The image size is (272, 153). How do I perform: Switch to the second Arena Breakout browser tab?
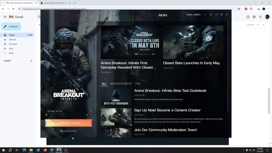click(x=55, y=3)
